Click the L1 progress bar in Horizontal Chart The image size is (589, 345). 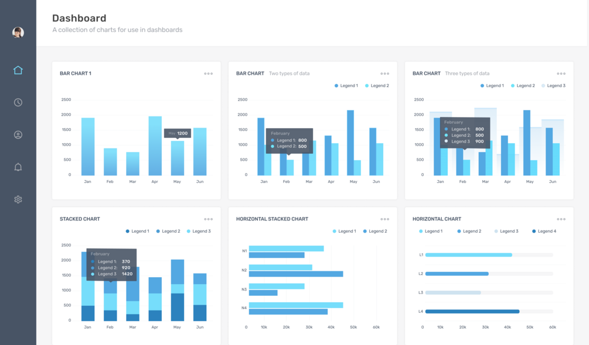489,255
